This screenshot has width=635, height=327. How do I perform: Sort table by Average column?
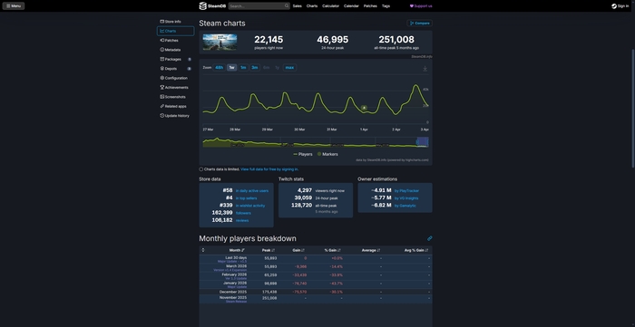(371, 250)
